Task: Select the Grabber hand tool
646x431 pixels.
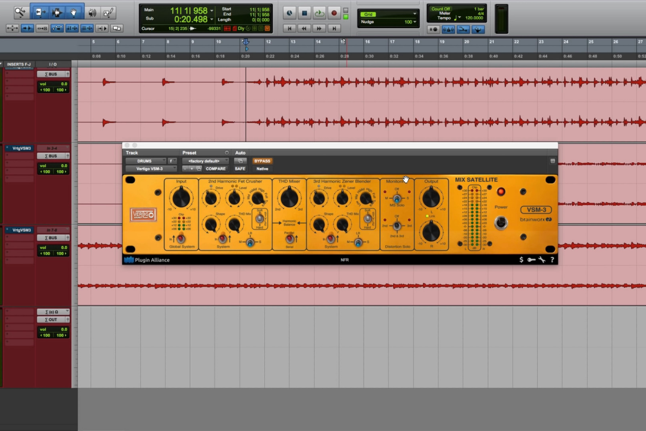Action: point(73,13)
